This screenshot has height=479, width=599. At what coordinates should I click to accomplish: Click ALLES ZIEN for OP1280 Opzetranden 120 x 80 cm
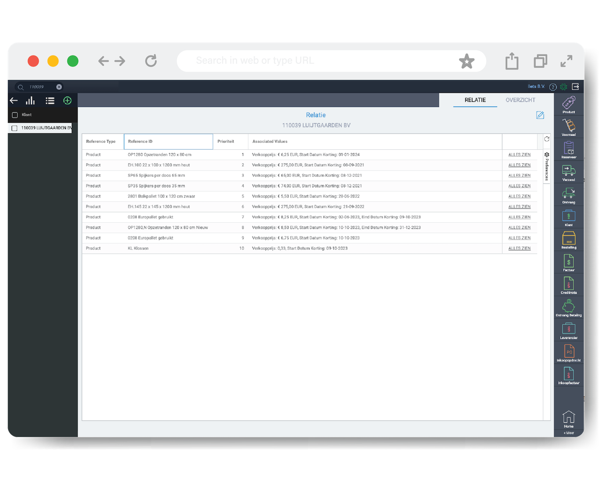(520, 155)
